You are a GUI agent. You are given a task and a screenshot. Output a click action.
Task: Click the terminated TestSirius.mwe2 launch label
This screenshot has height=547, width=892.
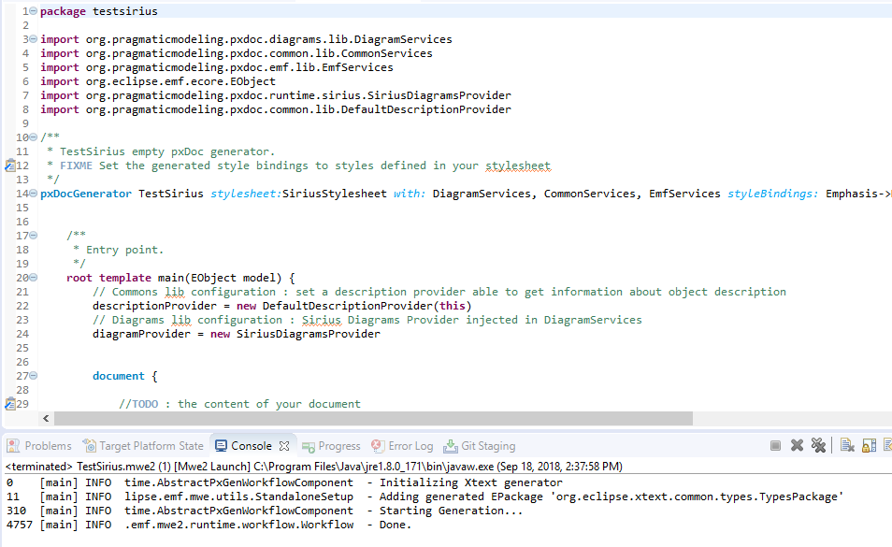[313, 467]
